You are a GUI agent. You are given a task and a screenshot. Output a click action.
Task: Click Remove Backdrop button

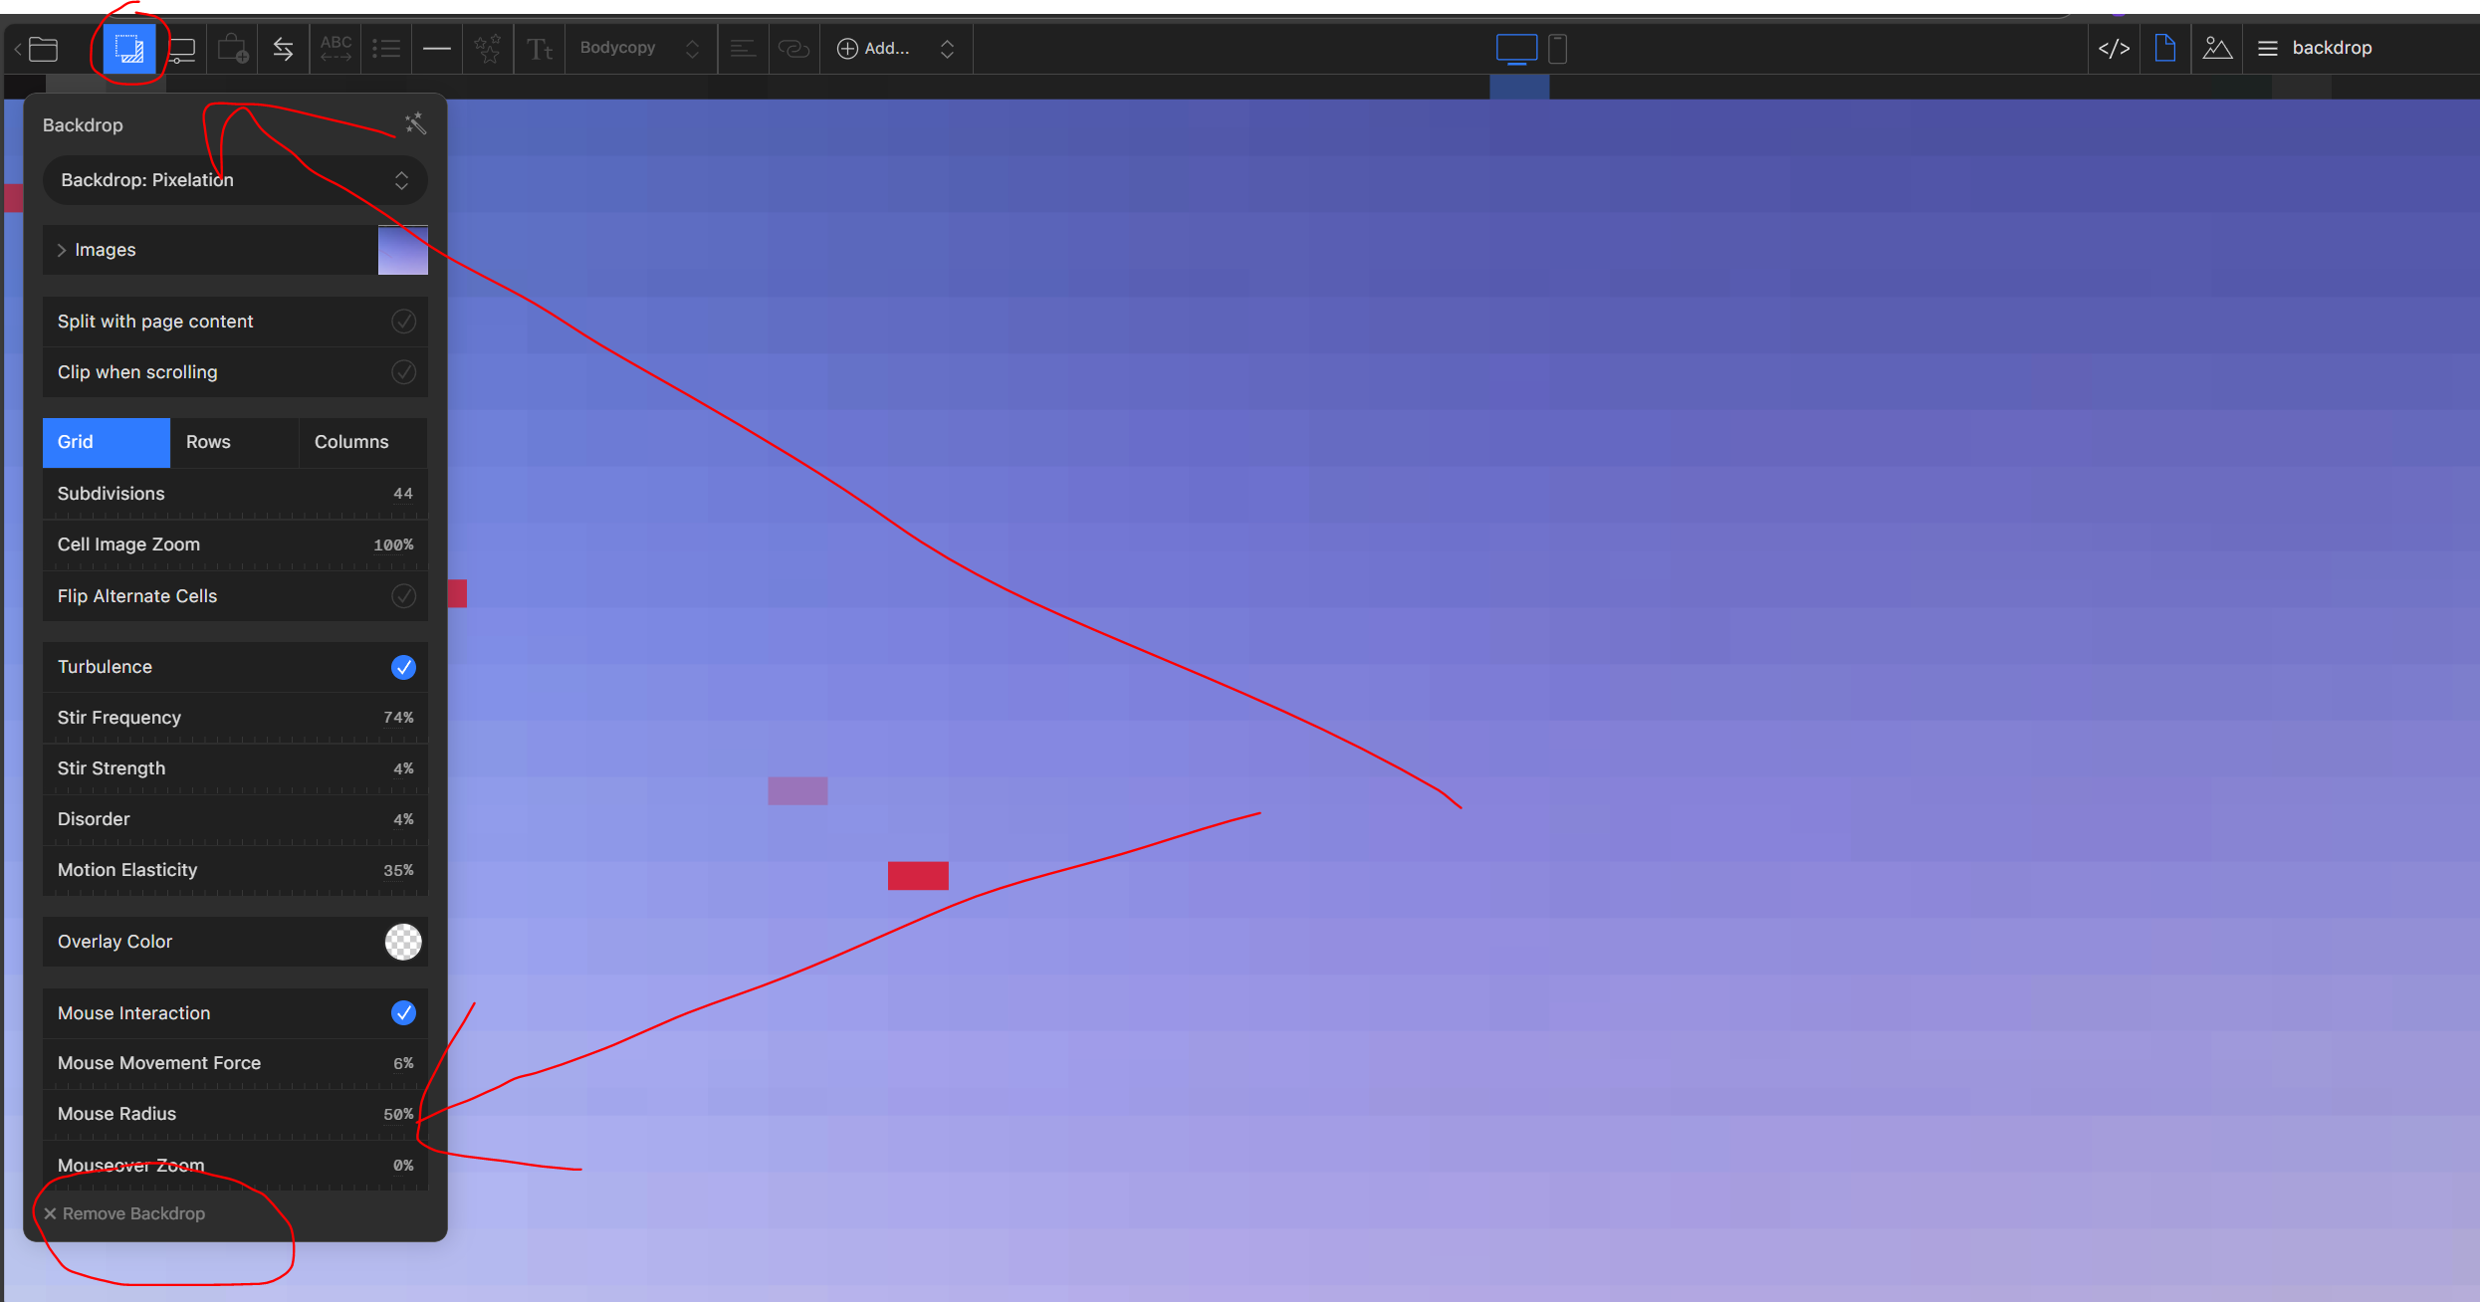tap(124, 1213)
